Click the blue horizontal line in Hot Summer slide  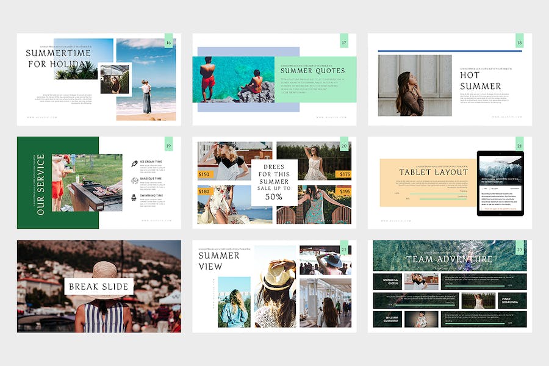tap(450, 51)
